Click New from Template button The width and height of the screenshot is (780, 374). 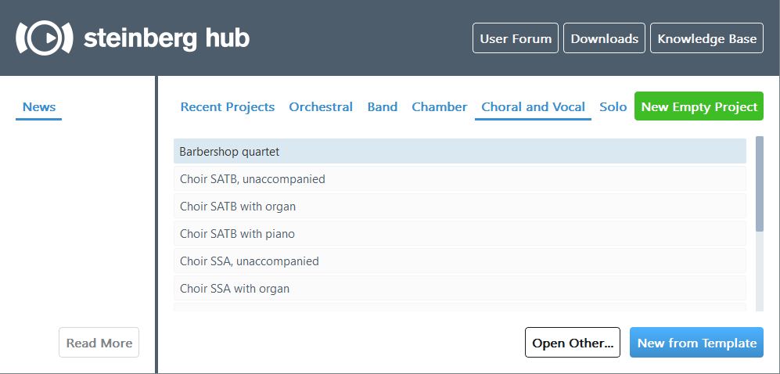[696, 343]
